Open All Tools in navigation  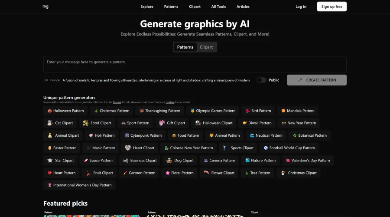pos(218,7)
